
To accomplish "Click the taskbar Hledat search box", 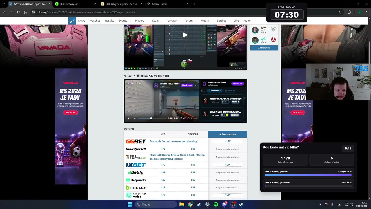I will pos(156,204).
